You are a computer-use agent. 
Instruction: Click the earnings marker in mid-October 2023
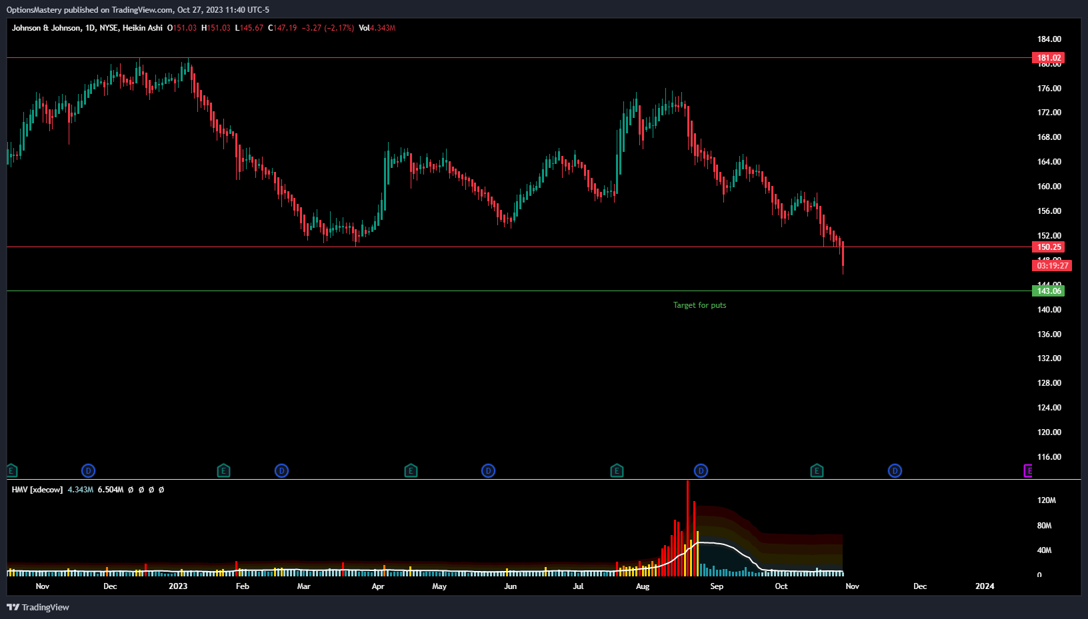tap(817, 471)
